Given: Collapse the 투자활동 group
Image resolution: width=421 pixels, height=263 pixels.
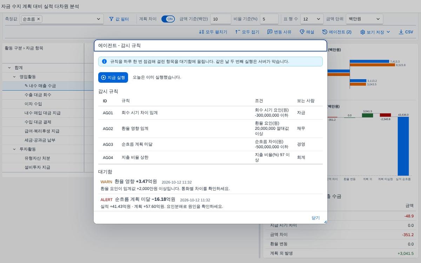Looking at the screenshot, I should (x=14, y=149).
